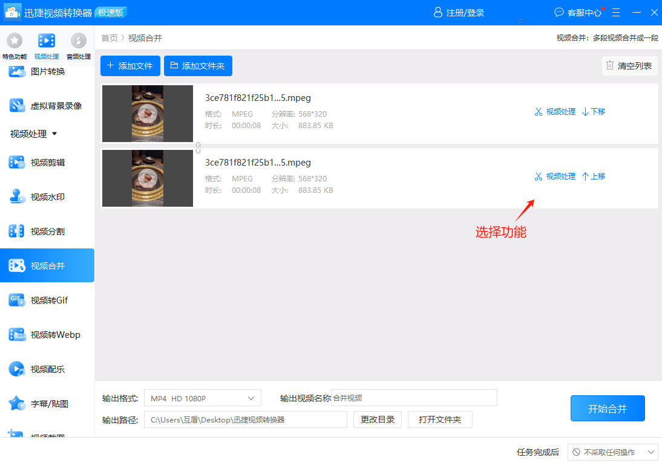Image resolution: width=662 pixels, height=463 pixels.
Task: Click the 更改目录 button
Action: 378,419
